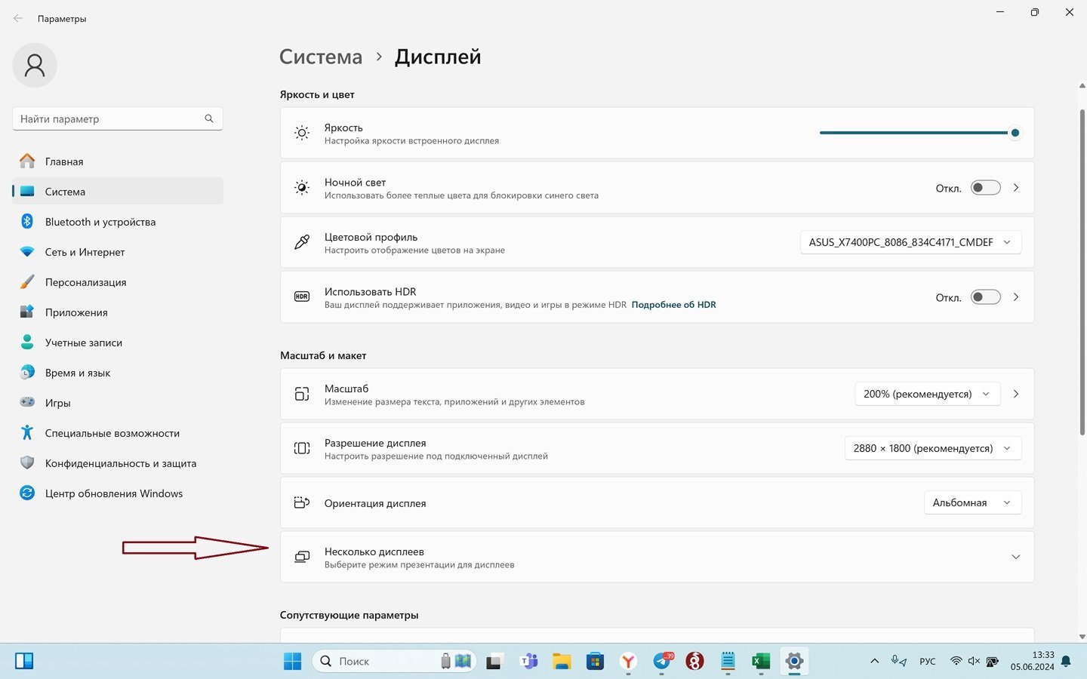The width and height of the screenshot is (1087, 679).
Task: Open the Цветовой профиль dropdown
Action: [910, 242]
